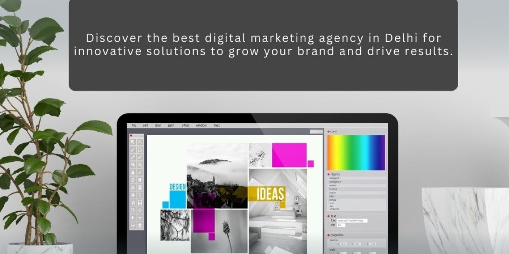The height and width of the screenshot is (254, 509).
Task: Click the text size field showing 24
Action: tap(341, 225)
